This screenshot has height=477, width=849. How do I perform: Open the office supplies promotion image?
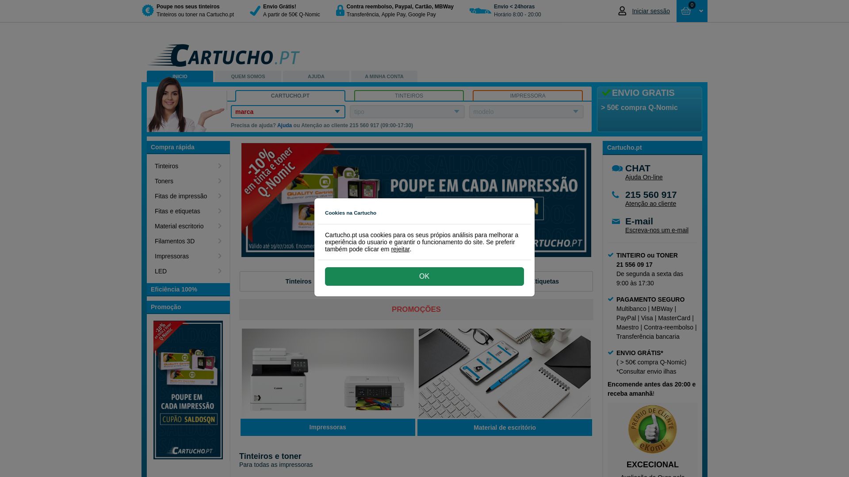pyautogui.click(x=505, y=373)
